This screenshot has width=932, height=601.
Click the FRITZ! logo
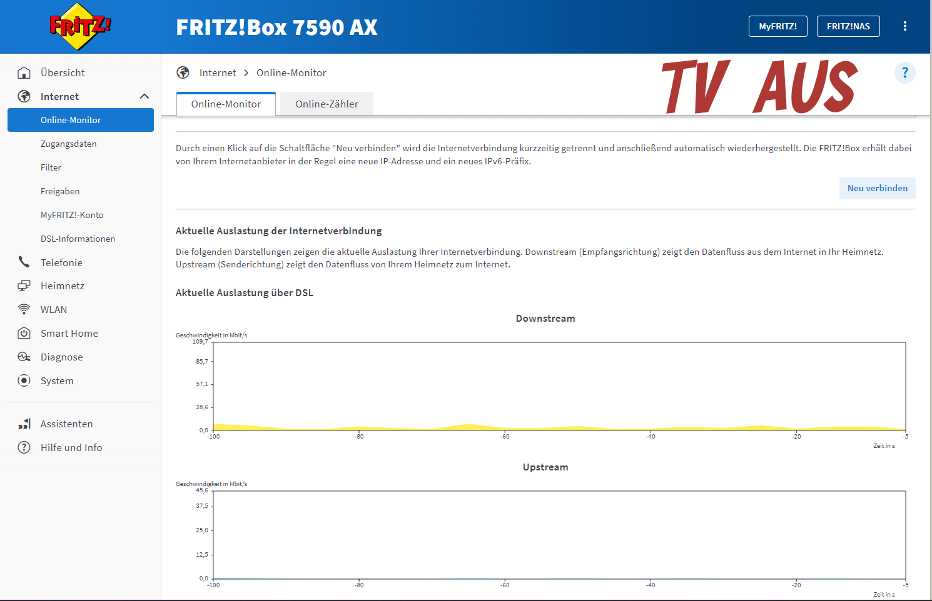80,27
